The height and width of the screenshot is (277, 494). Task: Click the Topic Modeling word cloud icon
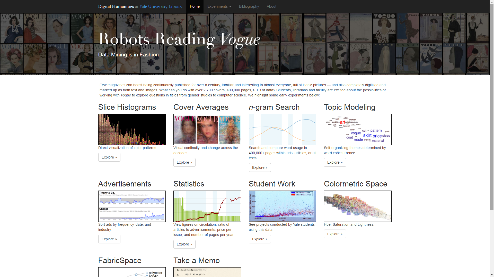pyautogui.click(x=358, y=130)
